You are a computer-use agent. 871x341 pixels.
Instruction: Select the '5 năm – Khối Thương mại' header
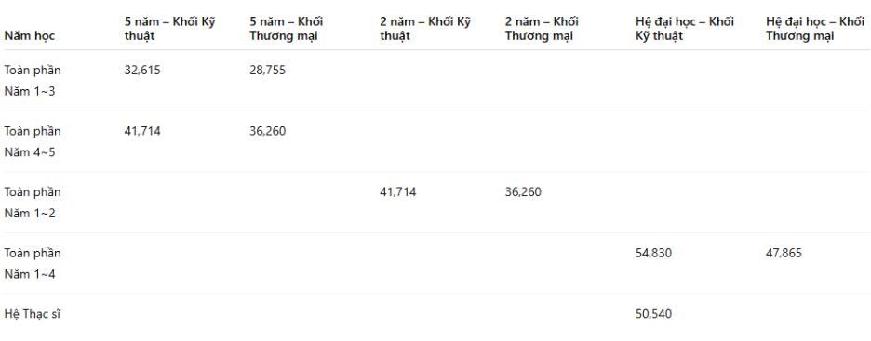286,29
